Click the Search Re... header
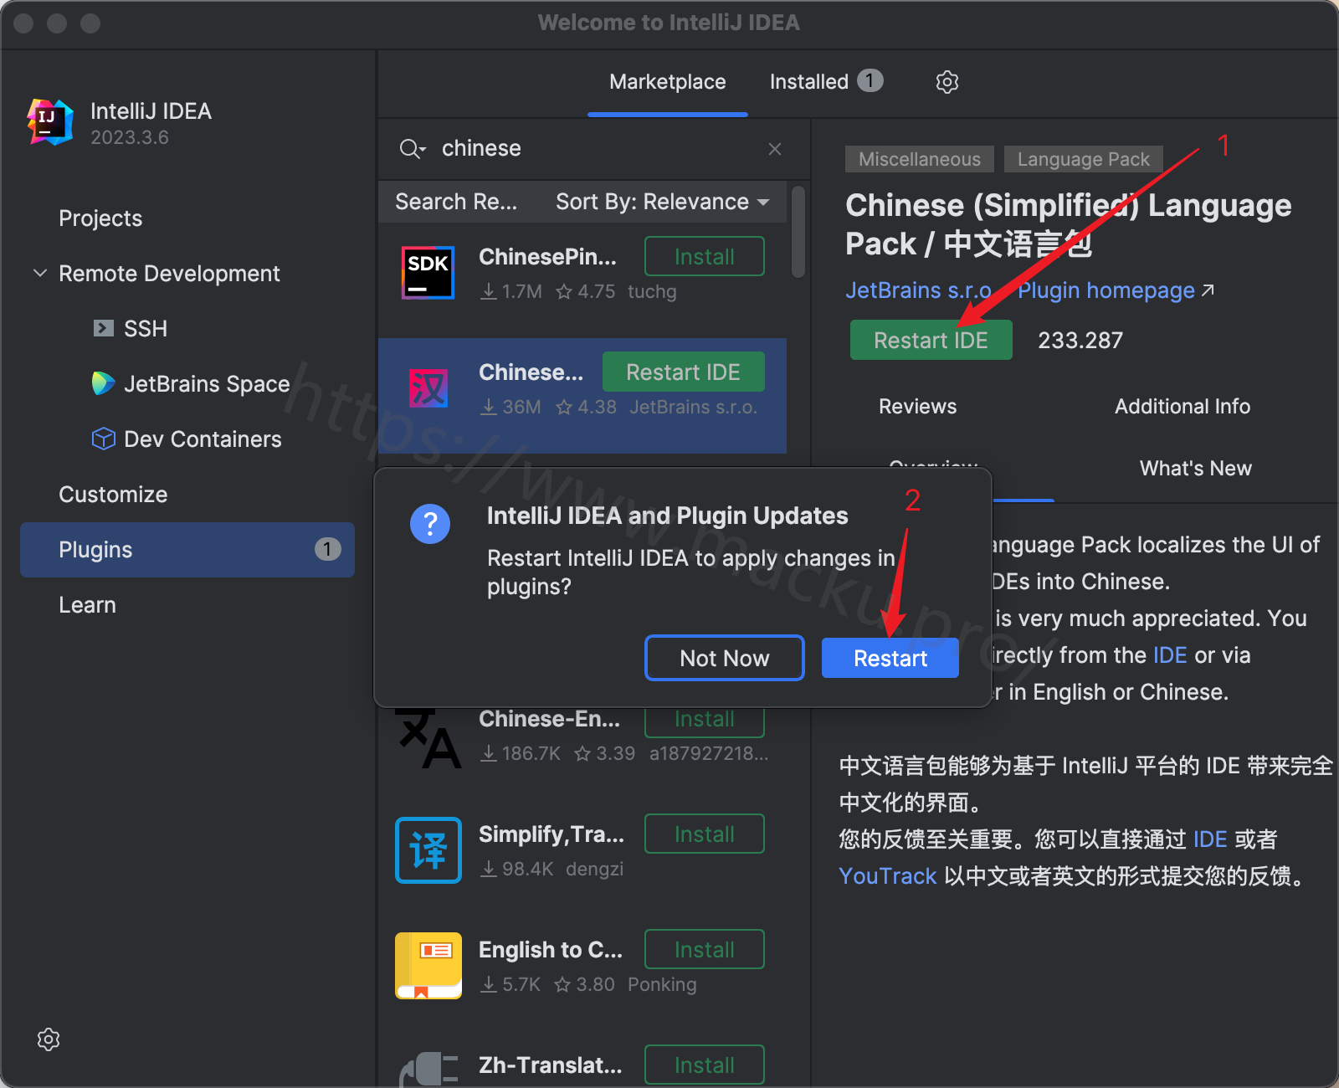This screenshot has width=1339, height=1088. point(456,202)
